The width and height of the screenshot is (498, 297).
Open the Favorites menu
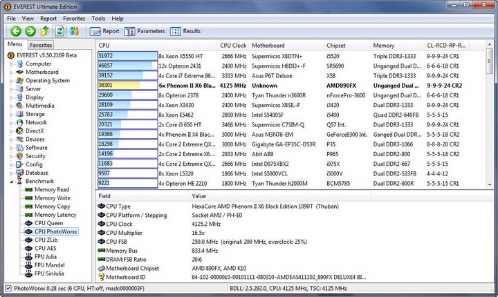pos(74,19)
